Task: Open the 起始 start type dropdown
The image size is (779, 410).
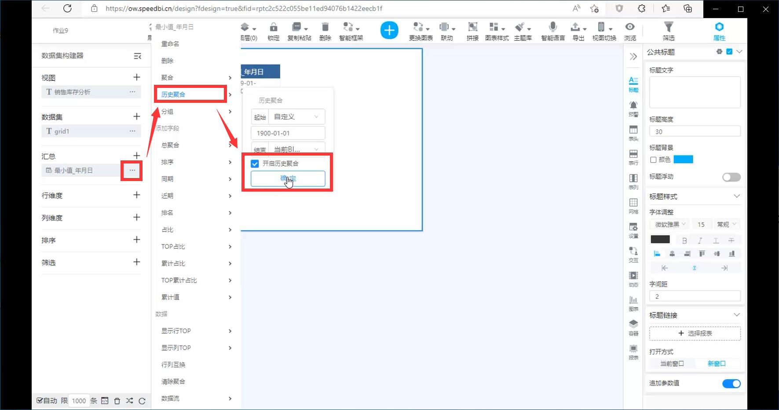Action: [296, 117]
